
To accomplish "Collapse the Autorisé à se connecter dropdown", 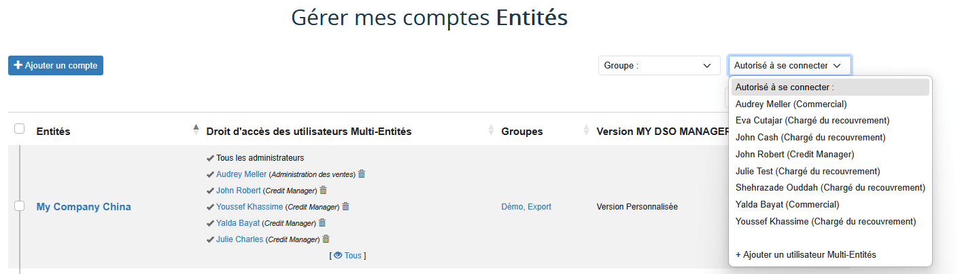I will point(789,66).
